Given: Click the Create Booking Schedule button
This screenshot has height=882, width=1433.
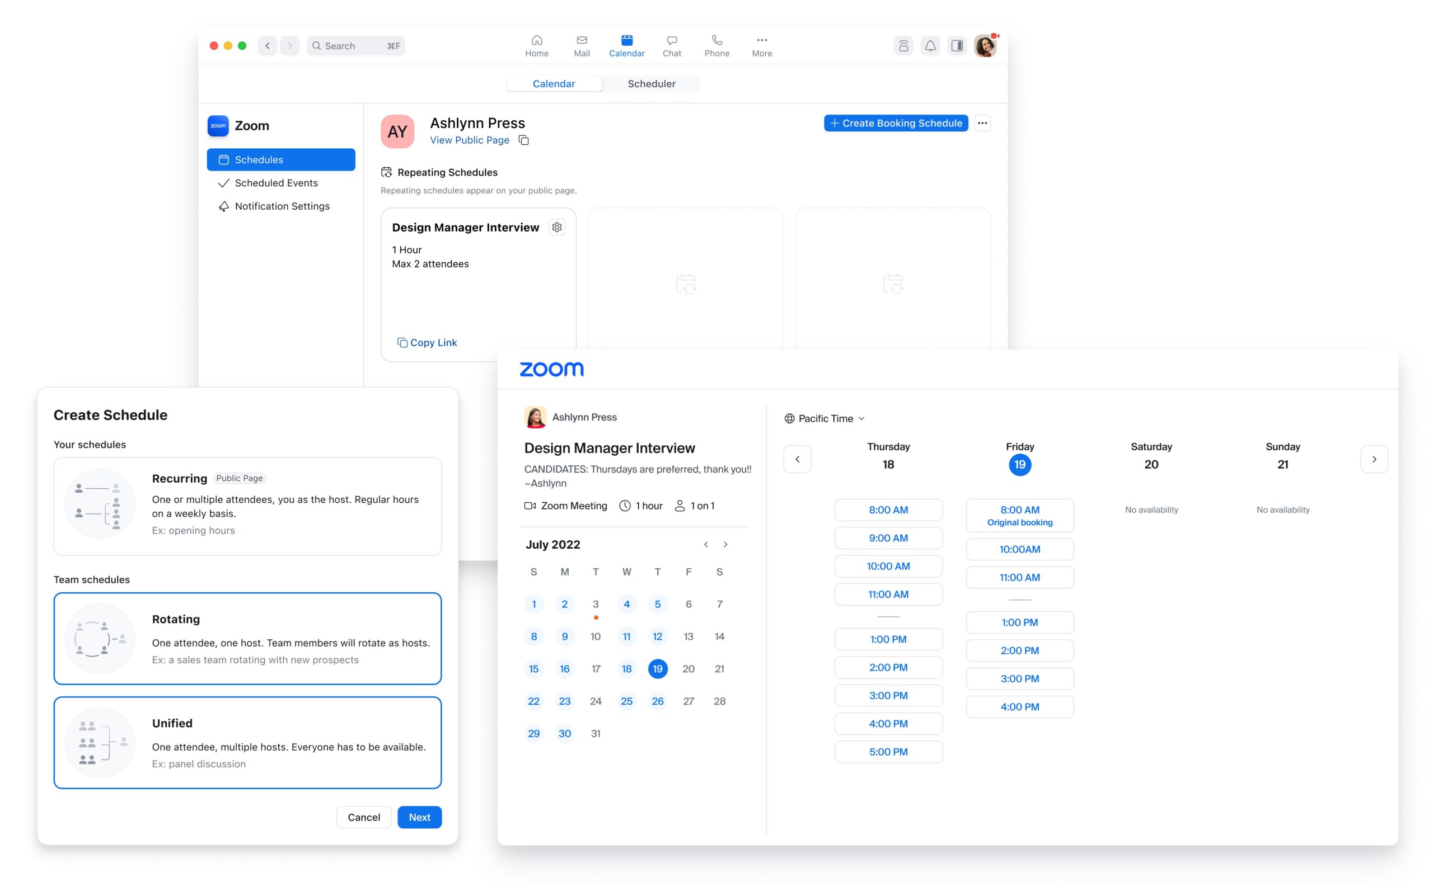Looking at the screenshot, I should click(x=896, y=123).
